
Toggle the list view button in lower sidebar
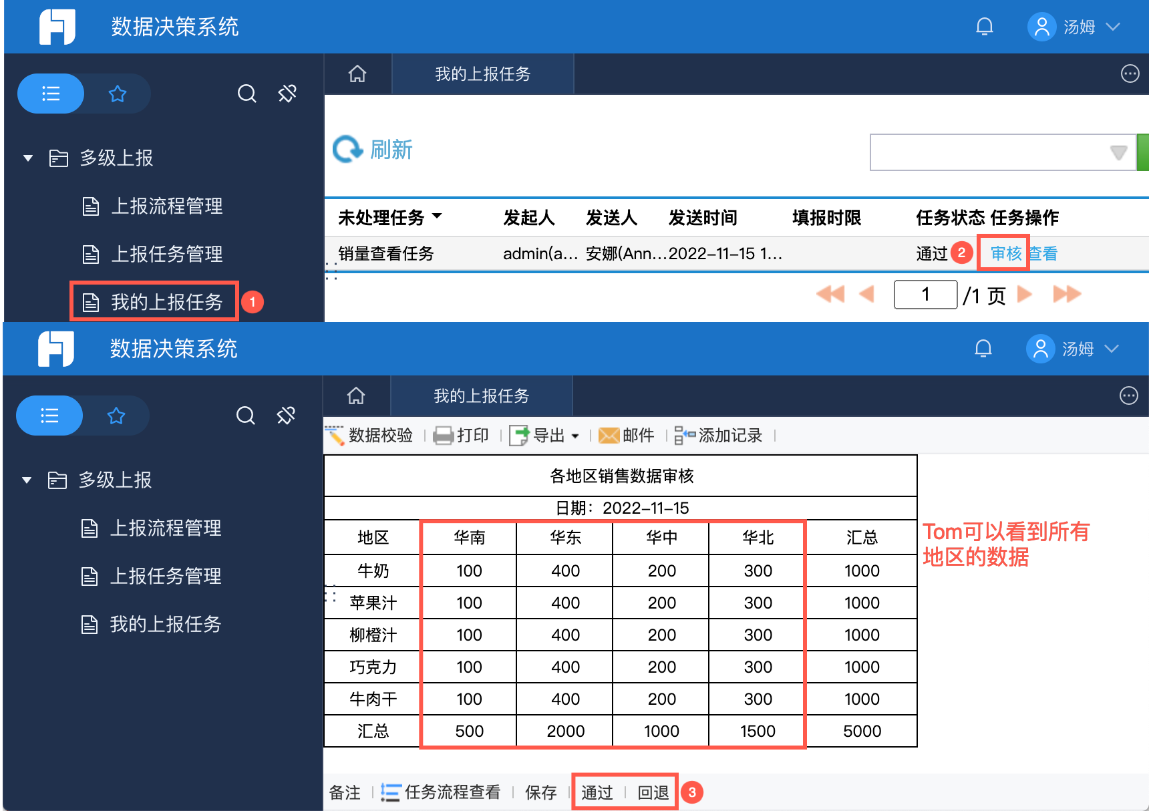click(49, 416)
